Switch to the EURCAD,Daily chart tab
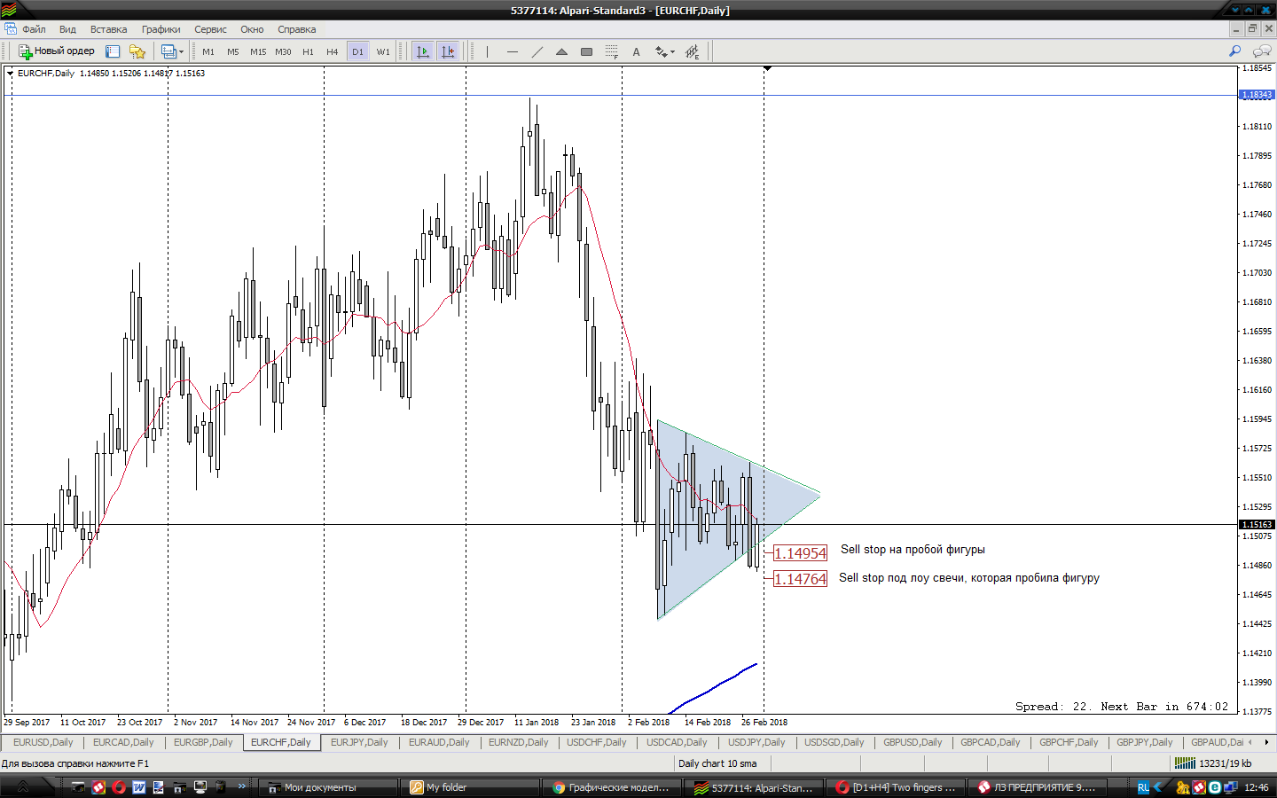 coord(123,742)
